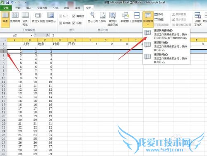
Task: Open the Zoom (显示比例) magnifier dialog
Action: 93,17
